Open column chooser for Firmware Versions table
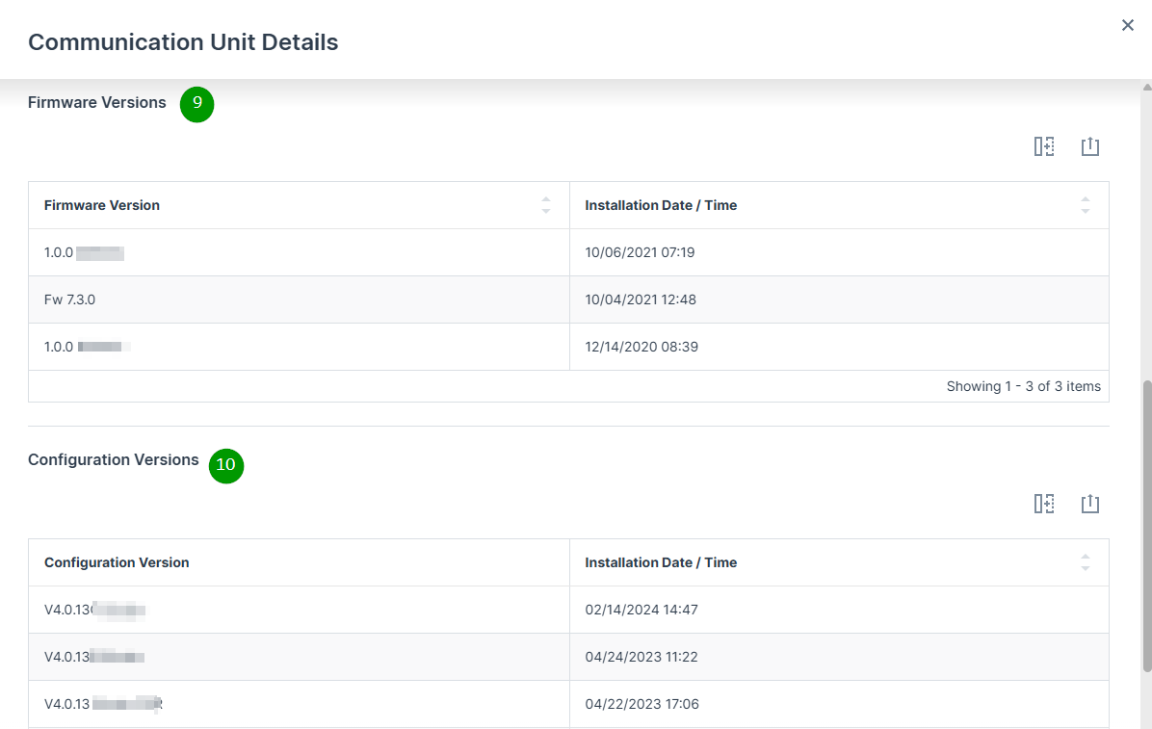 1044,146
